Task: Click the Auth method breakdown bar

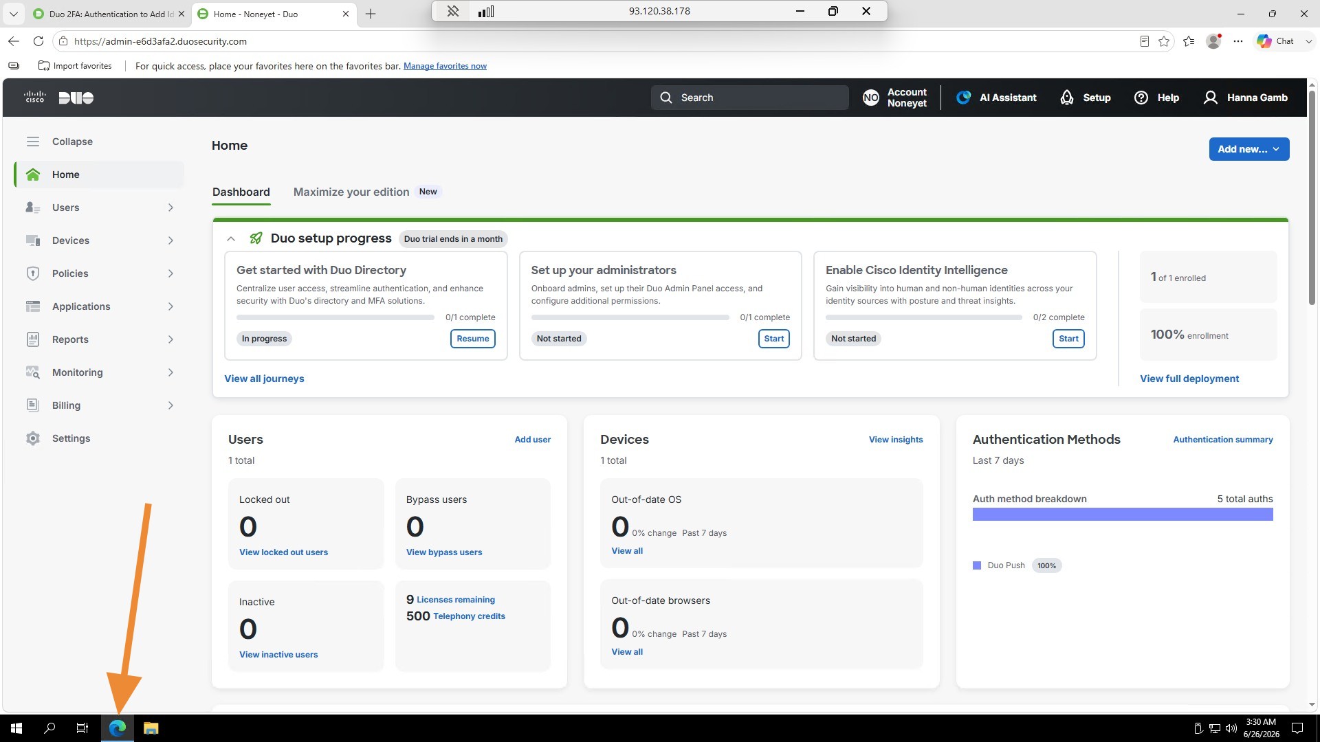Action: [x=1123, y=515]
